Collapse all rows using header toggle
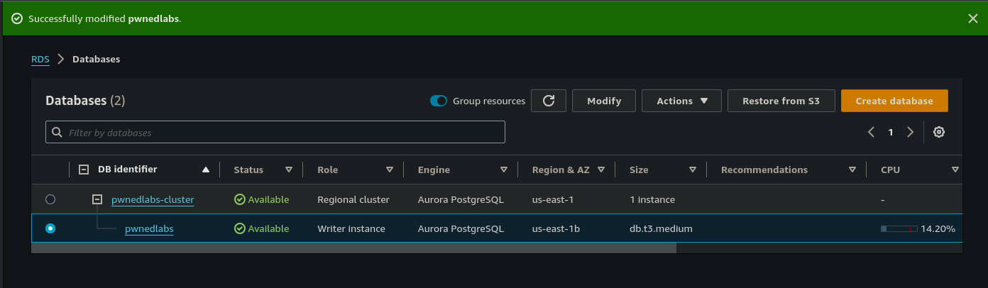 (x=84, y=170)
